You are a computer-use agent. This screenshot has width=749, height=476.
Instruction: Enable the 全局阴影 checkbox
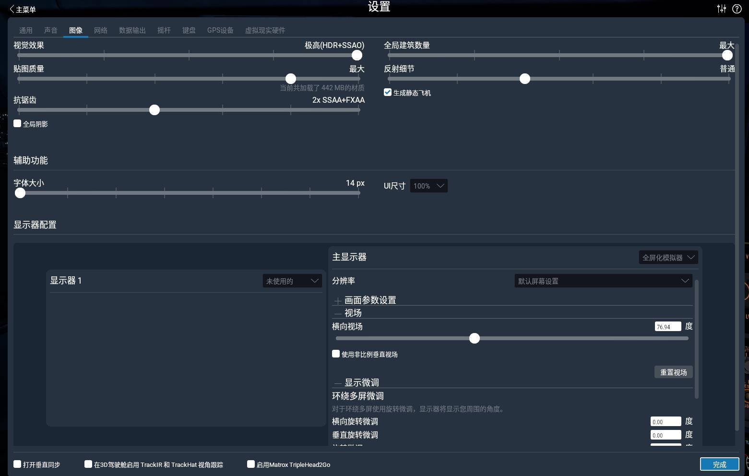coord(17,123)
